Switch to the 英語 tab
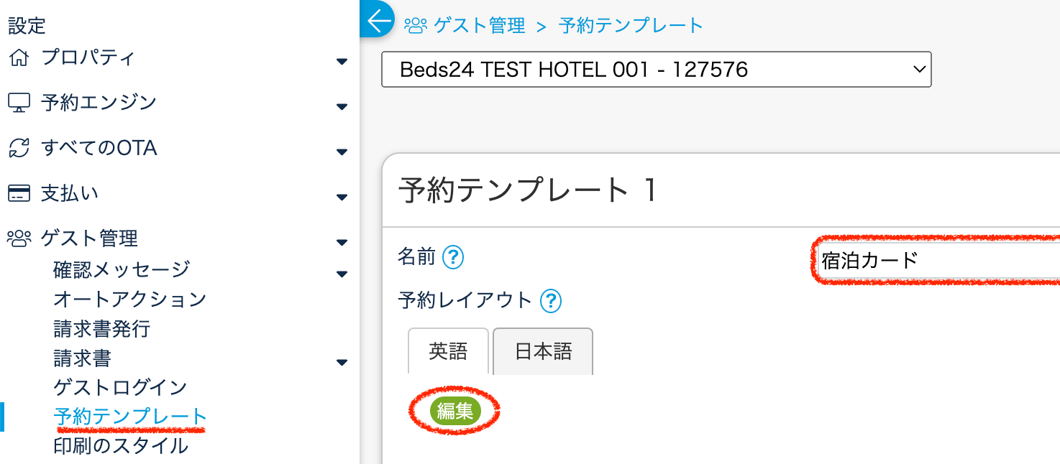 pos(448,351)
